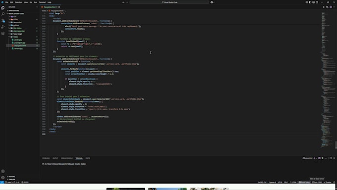Image resolution: width=337 pixels, height=190 pixels.
Task: Click the VS Code logo icon
Action: point(2,2)
